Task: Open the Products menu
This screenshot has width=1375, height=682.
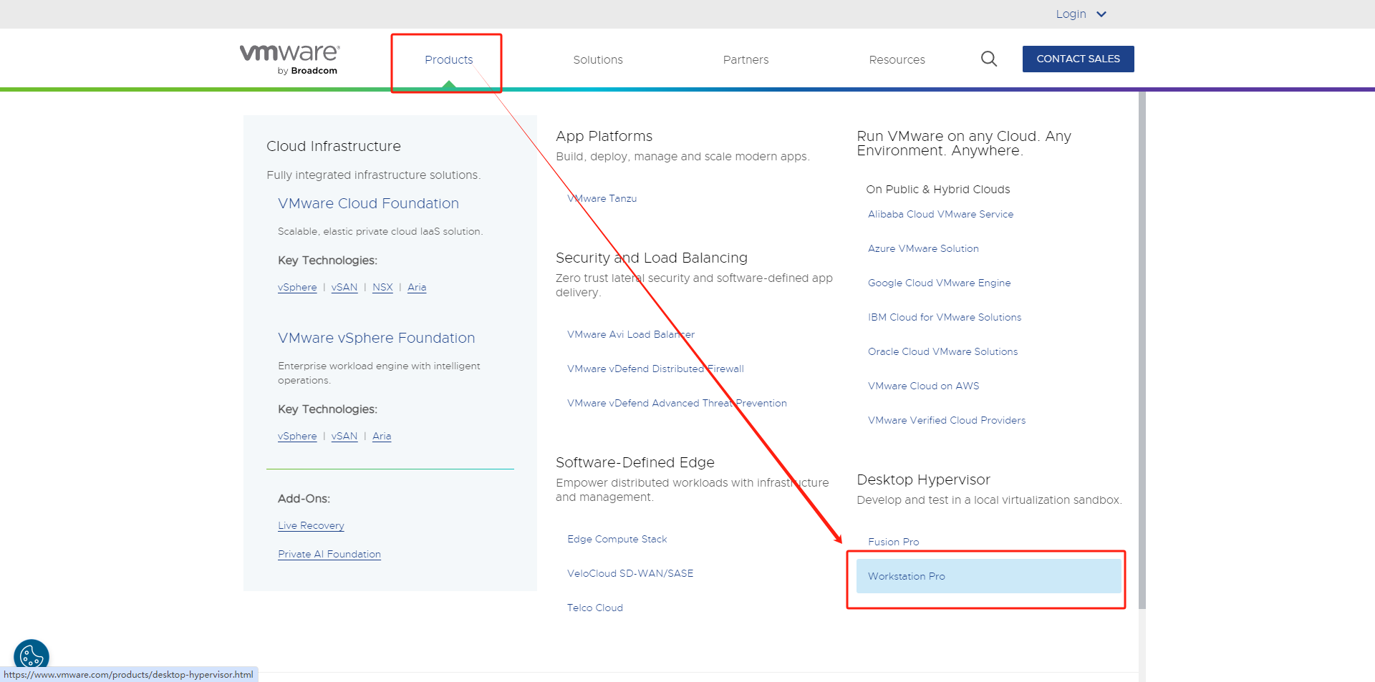Action: [x=449, y=59]
